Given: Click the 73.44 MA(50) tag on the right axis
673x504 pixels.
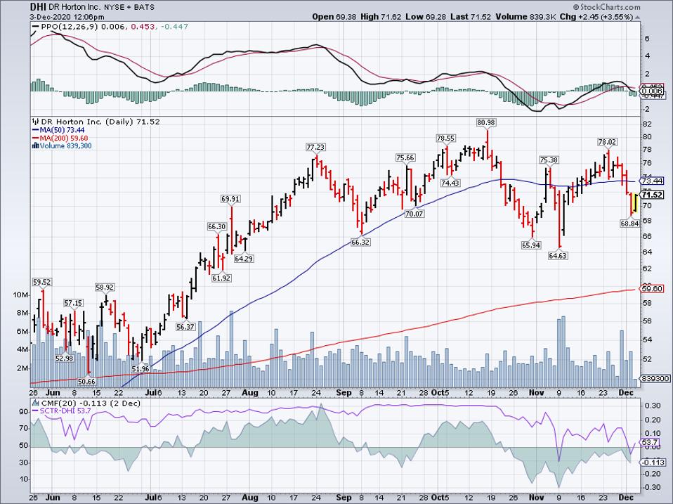Looking at the screenshot, I should pyautogui.click(x=651, y=181).
